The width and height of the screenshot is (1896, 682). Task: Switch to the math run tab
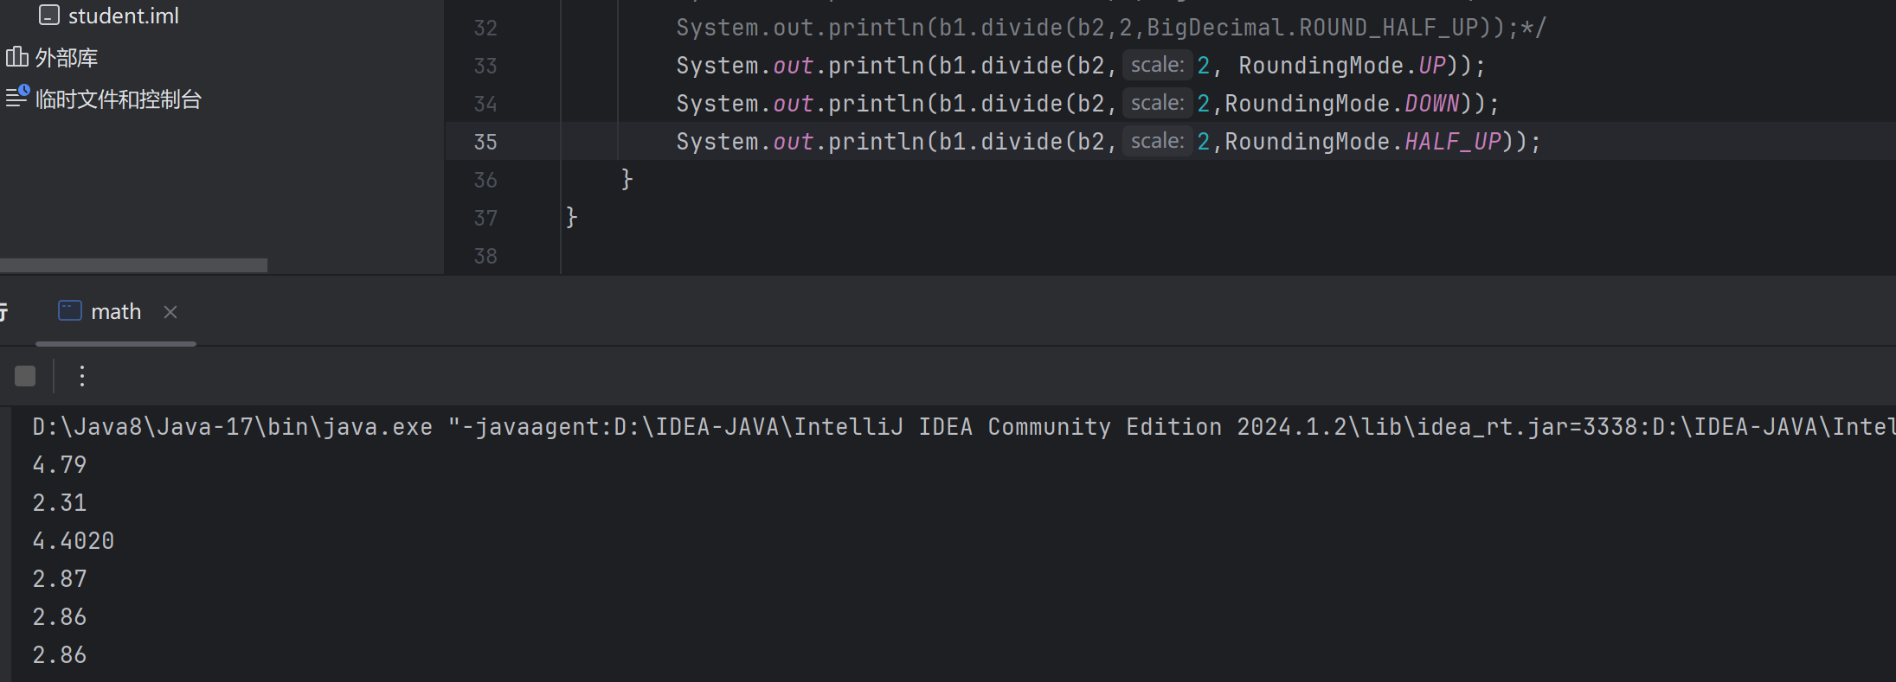point(116,312)
